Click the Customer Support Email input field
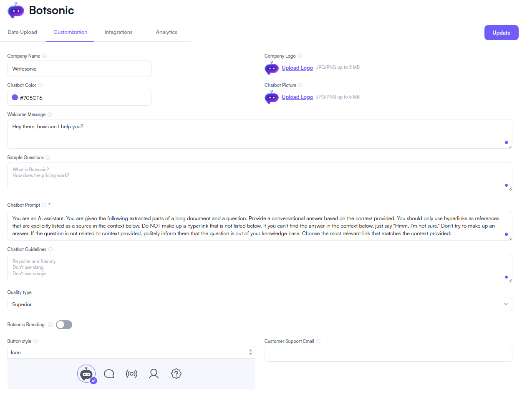This screenshot has width=522, height=393. point(388,354)
